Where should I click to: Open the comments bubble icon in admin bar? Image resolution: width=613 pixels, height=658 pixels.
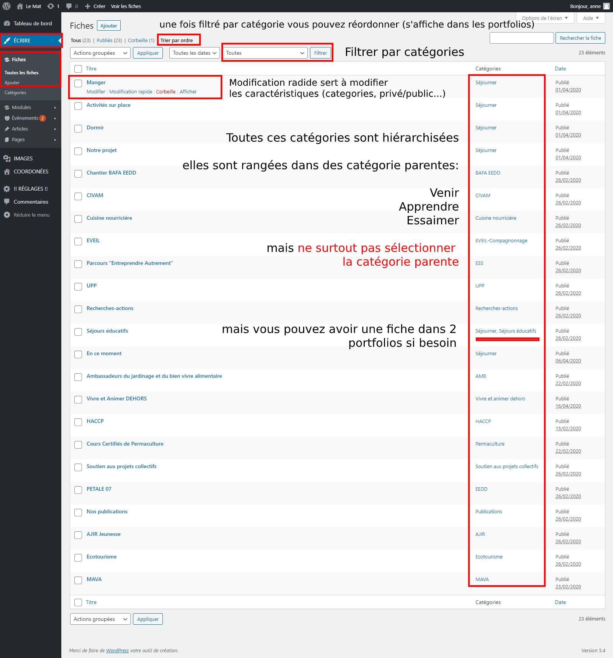pyautogui.click(x=69, y=6)
